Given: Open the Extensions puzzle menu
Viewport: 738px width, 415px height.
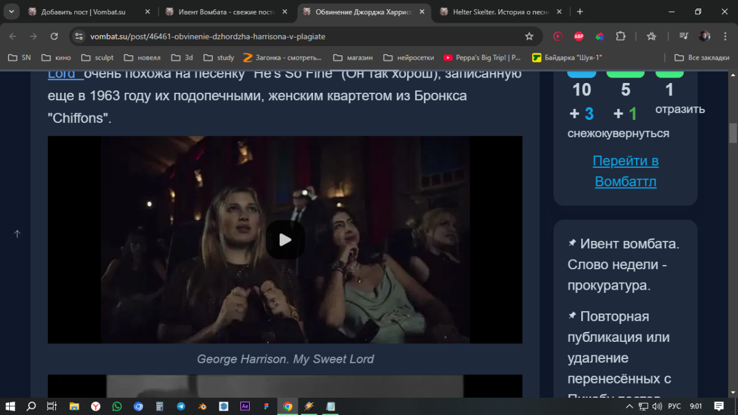Looking at the screenshot, I should coord(621,36).
